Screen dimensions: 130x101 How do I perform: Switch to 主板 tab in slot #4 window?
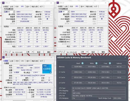pyautogui.click(x=66, y=6)
